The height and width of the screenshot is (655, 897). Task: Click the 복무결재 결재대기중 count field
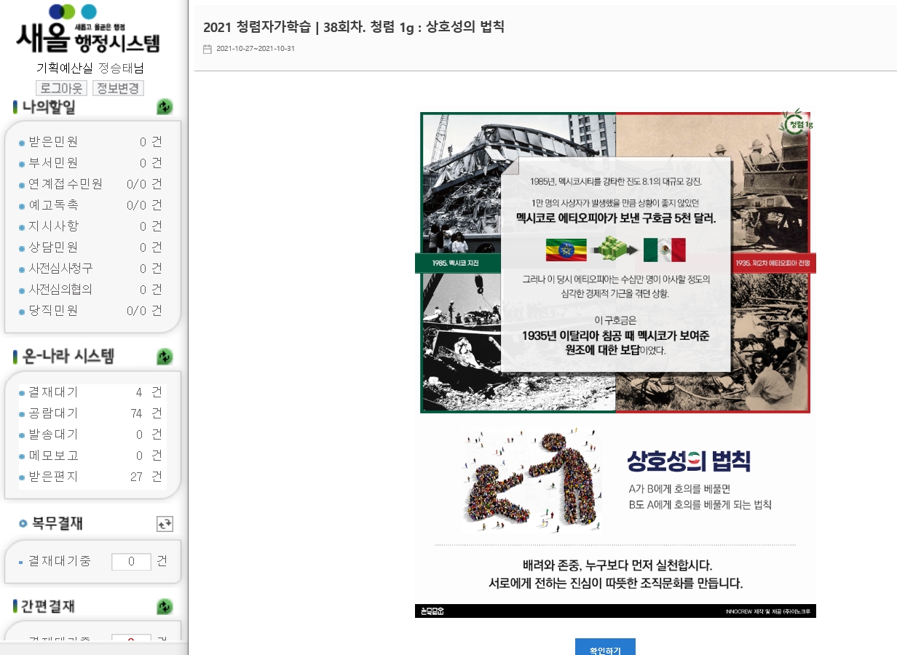click(x=131, y=562)
